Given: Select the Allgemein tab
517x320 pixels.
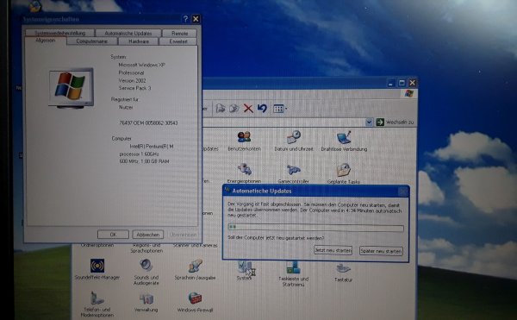Looking at the screenshot, I should click(46, 41).
